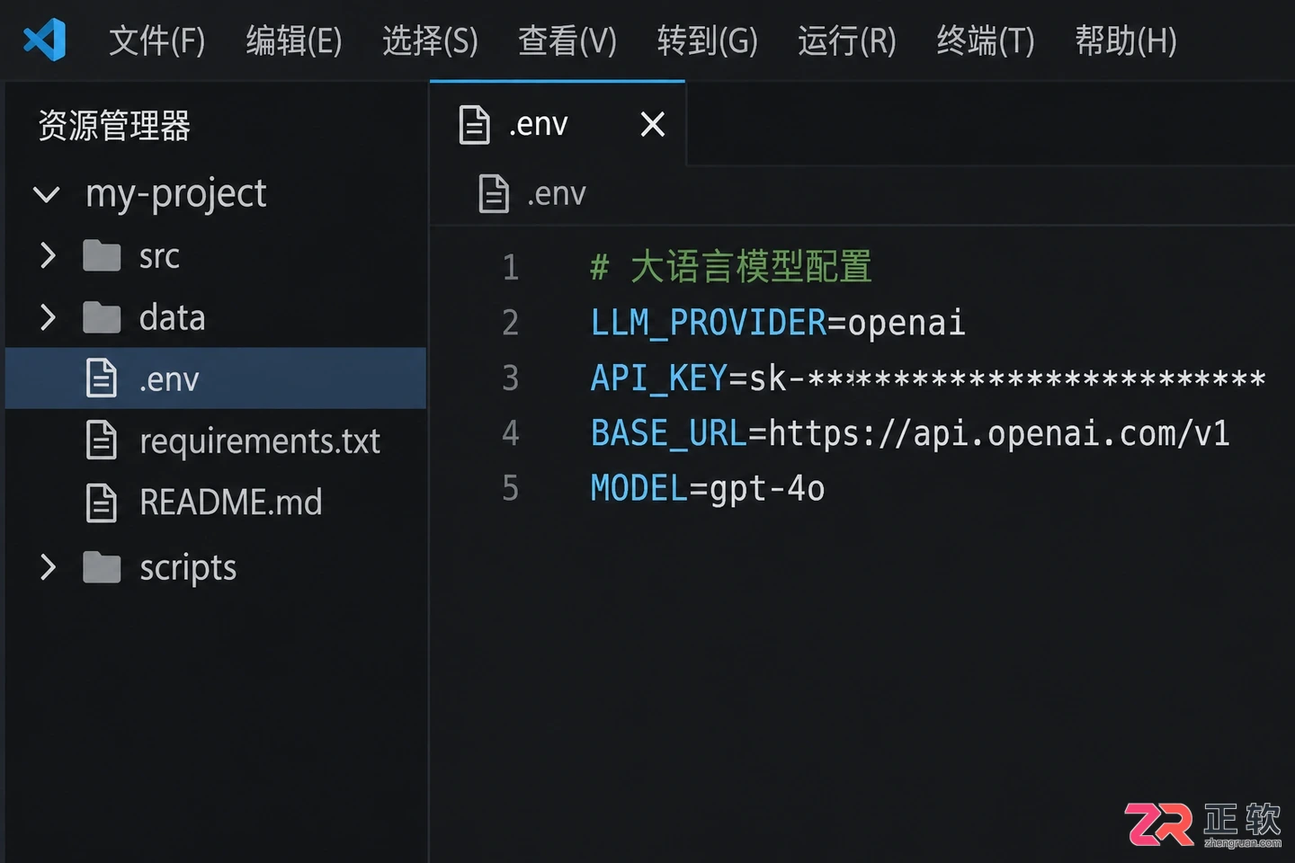Close the .env editor tab

pyautogui.click(x=653, y=124)
